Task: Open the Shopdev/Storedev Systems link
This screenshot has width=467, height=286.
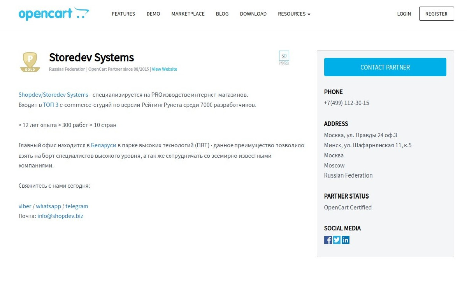Action: point(53,95)
